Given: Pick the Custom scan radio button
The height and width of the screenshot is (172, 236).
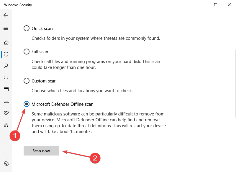Looking at the screenshot, I should tap(27, 81).
